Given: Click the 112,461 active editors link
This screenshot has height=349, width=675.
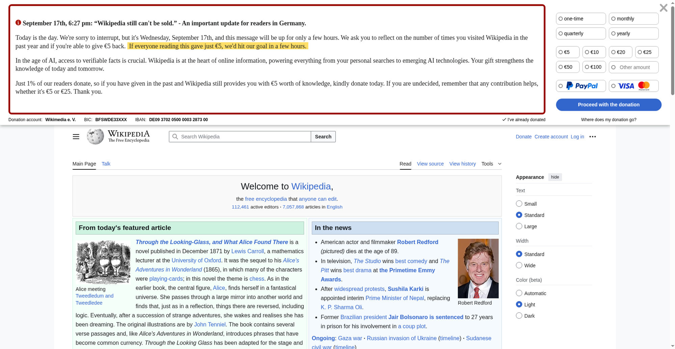Looking at the screenshot, I should [240, 207].
